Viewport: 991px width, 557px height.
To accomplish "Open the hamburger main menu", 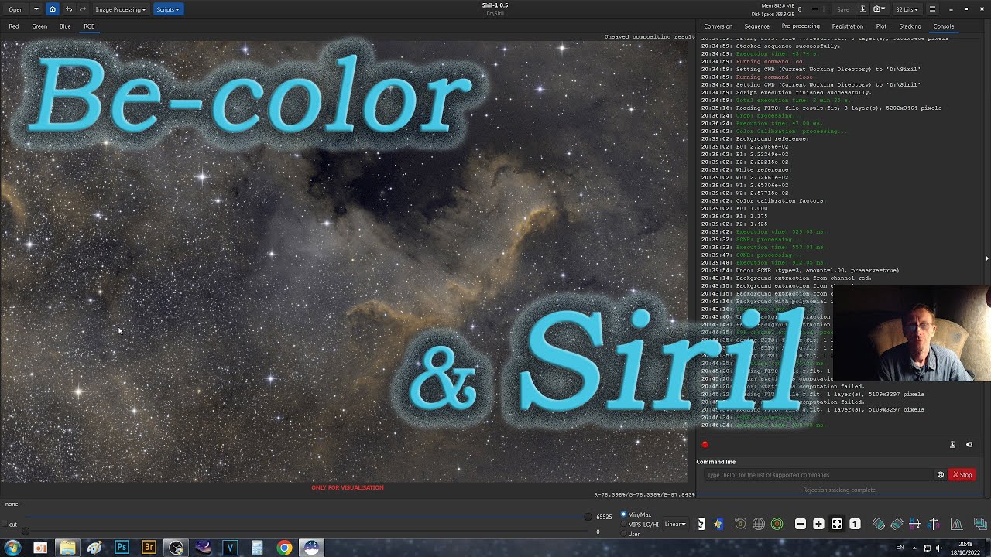I will click(932, 9).
